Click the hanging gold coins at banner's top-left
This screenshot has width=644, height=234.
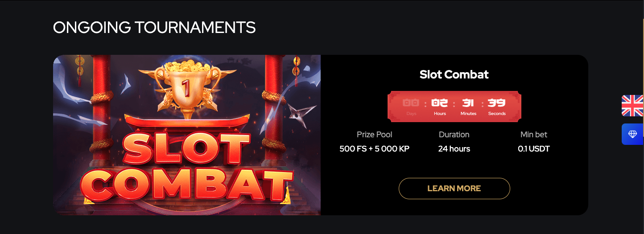(79, 70)
